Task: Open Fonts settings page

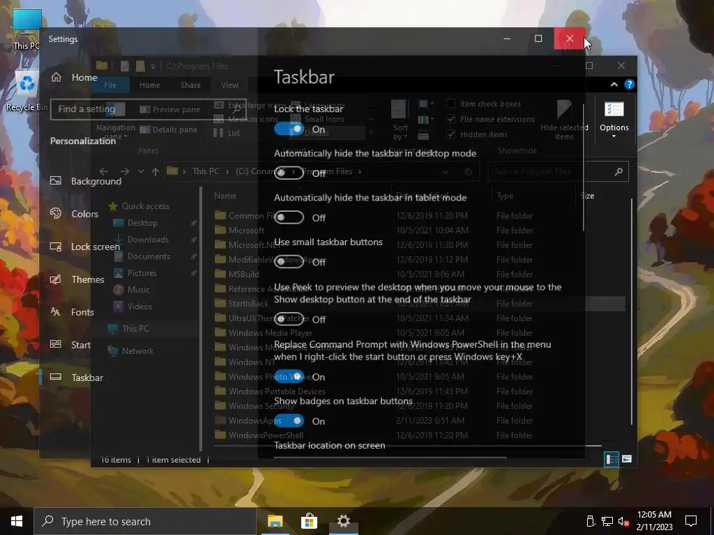Action: point(72,312)
